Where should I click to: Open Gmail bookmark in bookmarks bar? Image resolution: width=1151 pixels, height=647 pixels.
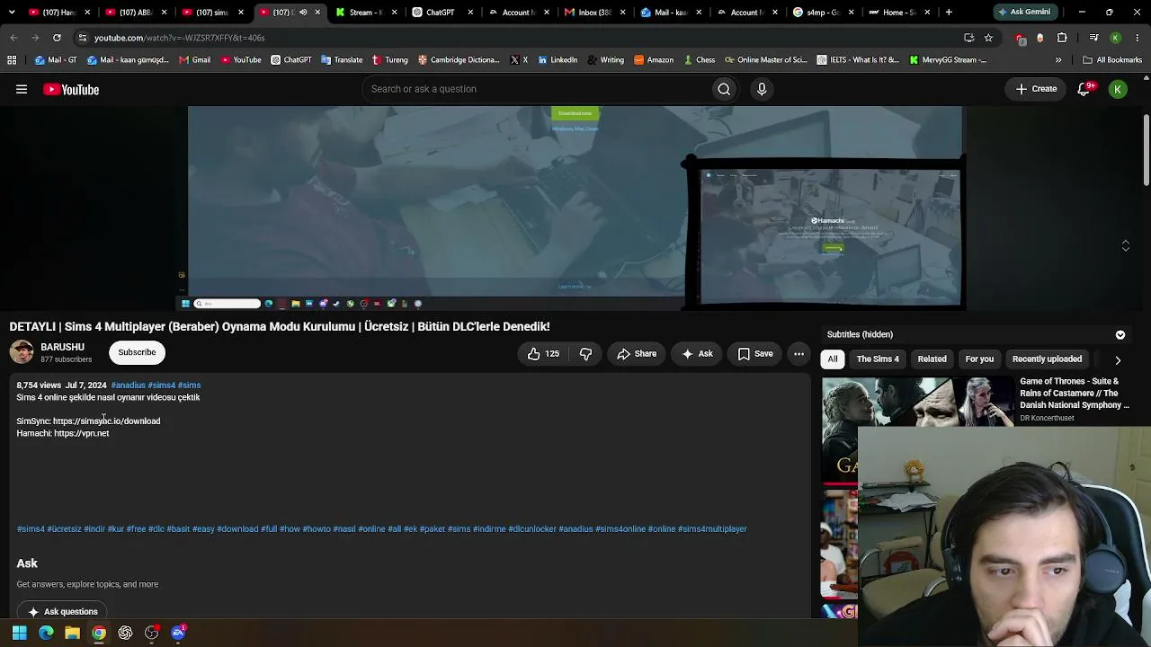tap(194, 60)
